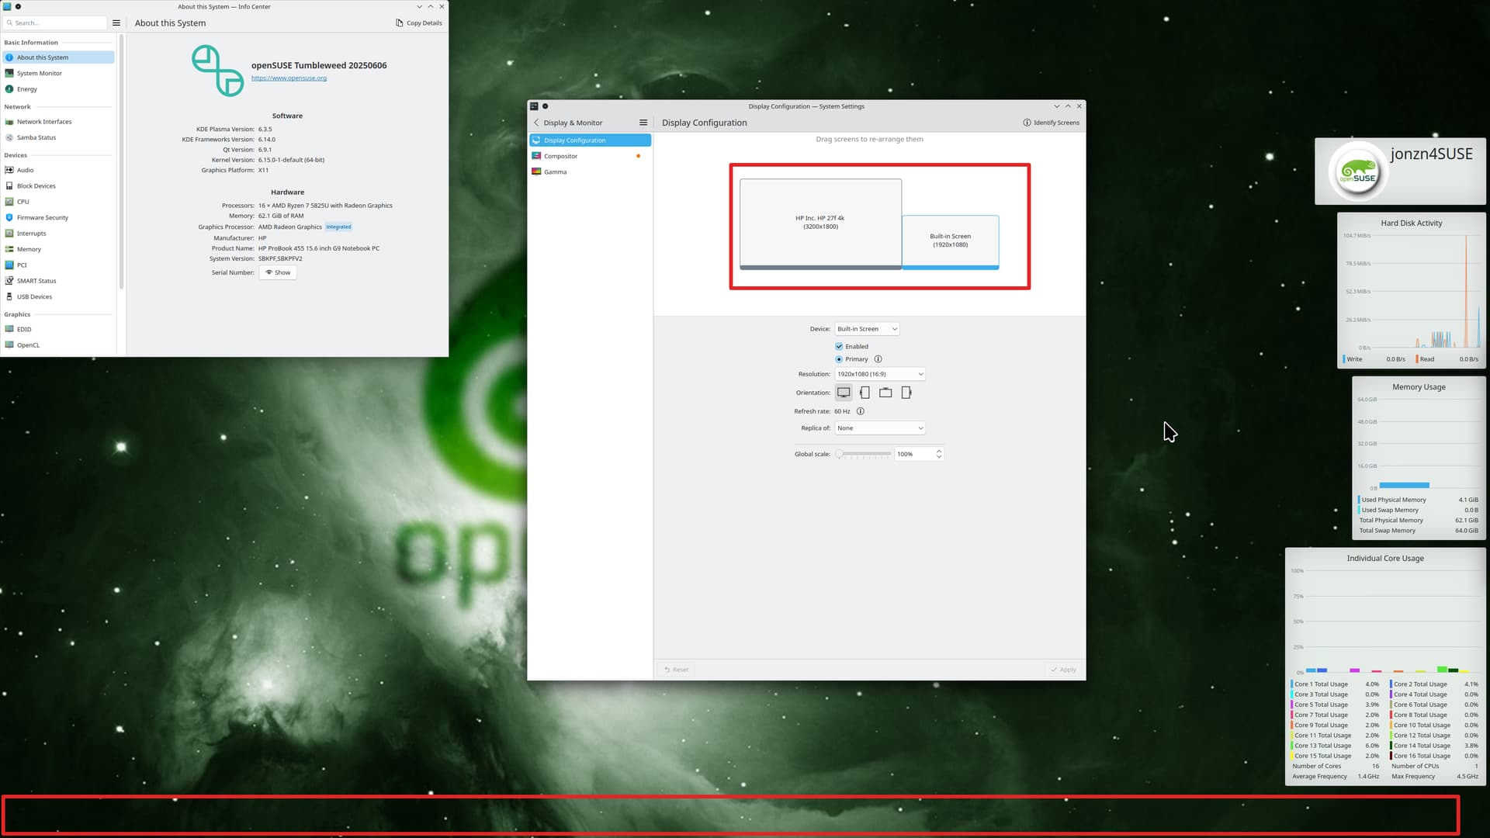Click the Integrated badge label
The width and height of the screenshot is (1490, 838).
[338, 227]
